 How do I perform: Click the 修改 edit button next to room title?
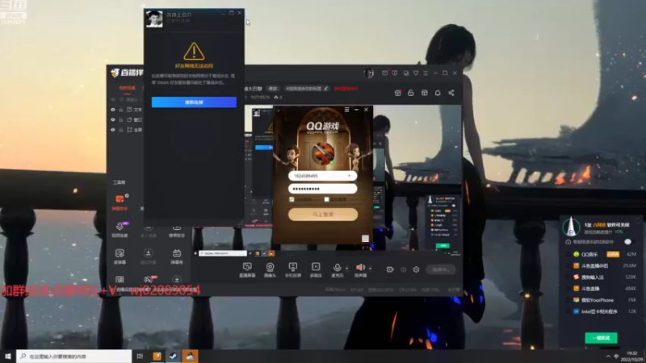[x=273, y=89]
